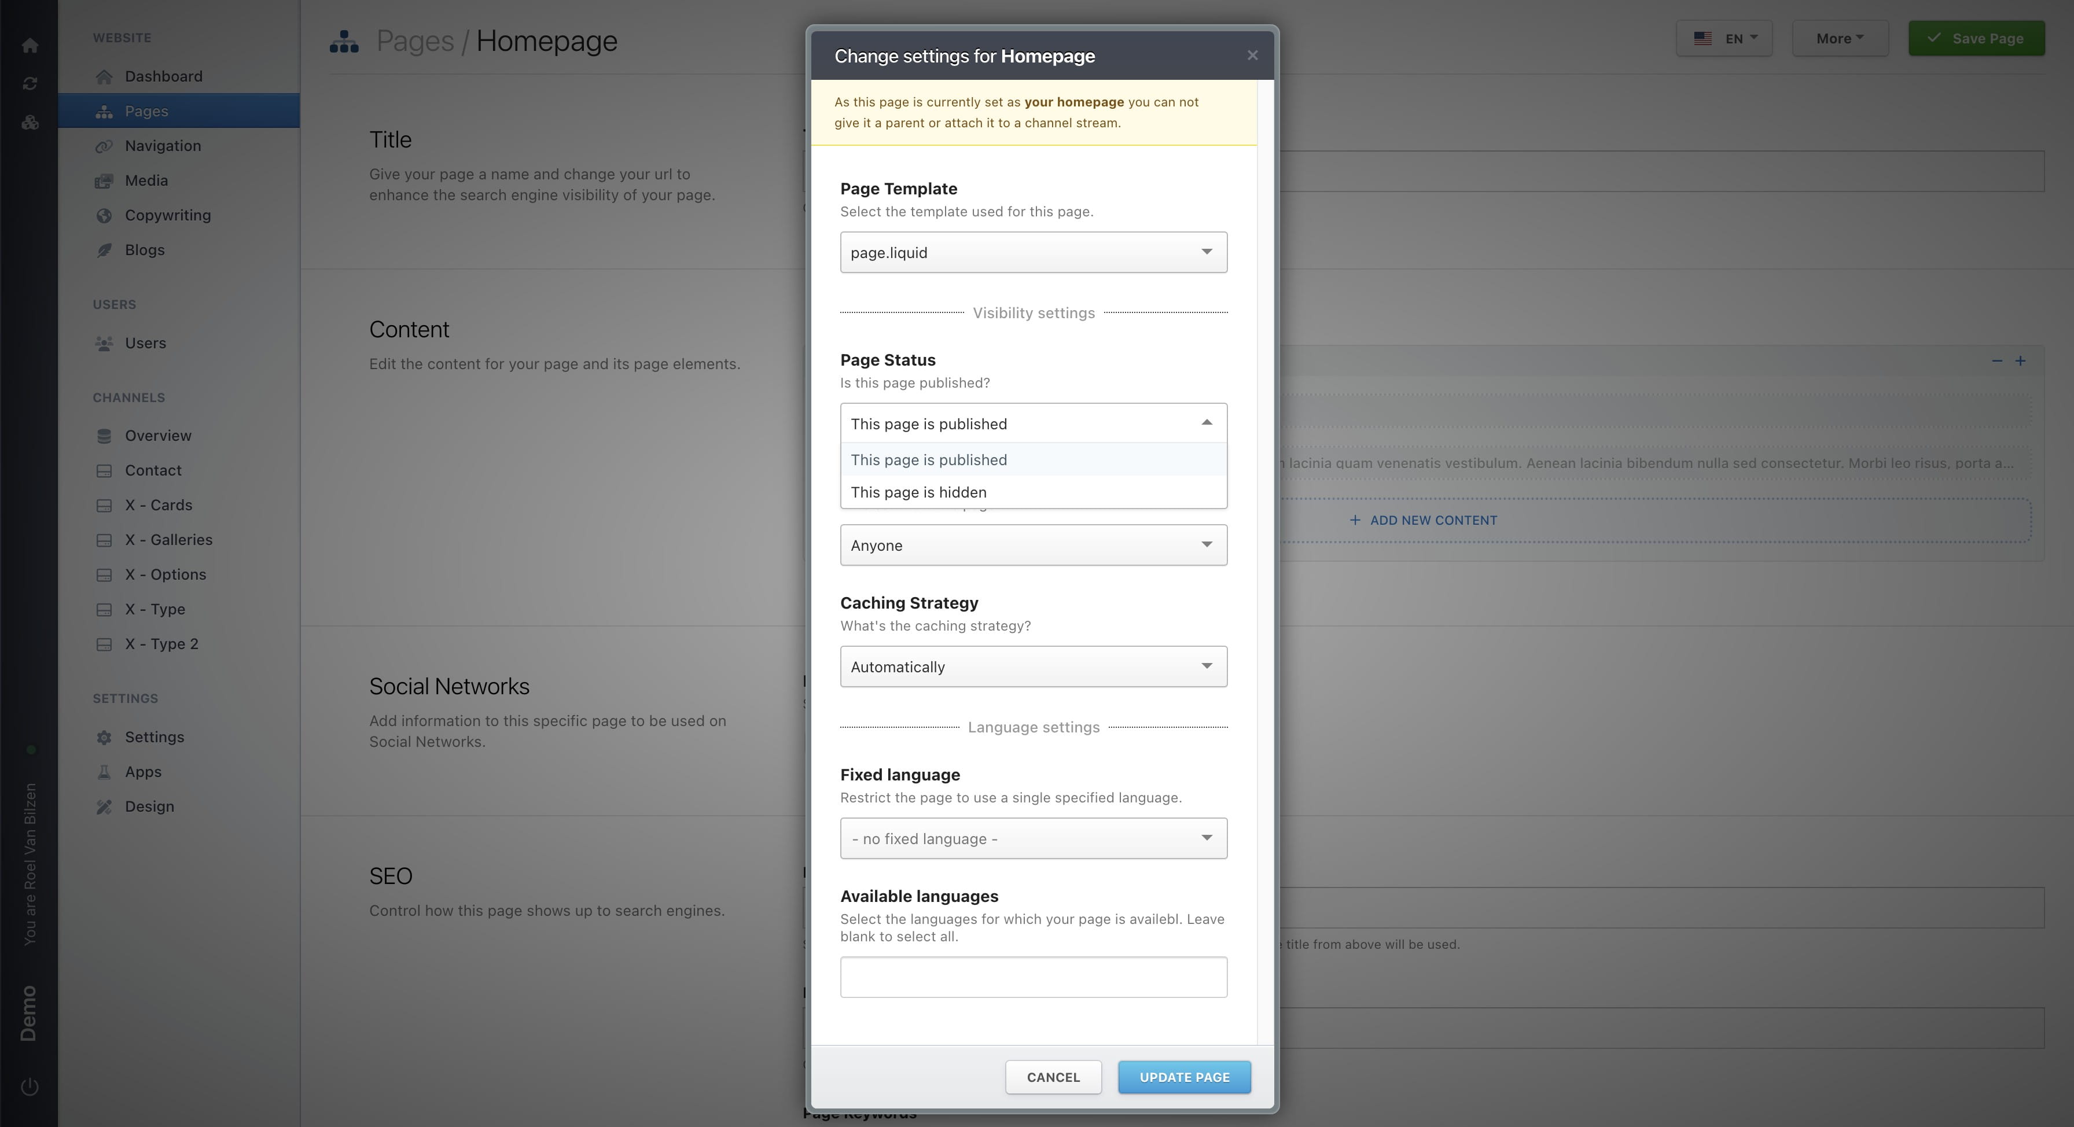Viewport: 2074px width, 1127px height.
Task: Click the home icon in the leftmost bar
Action: [x=30, y=45]
